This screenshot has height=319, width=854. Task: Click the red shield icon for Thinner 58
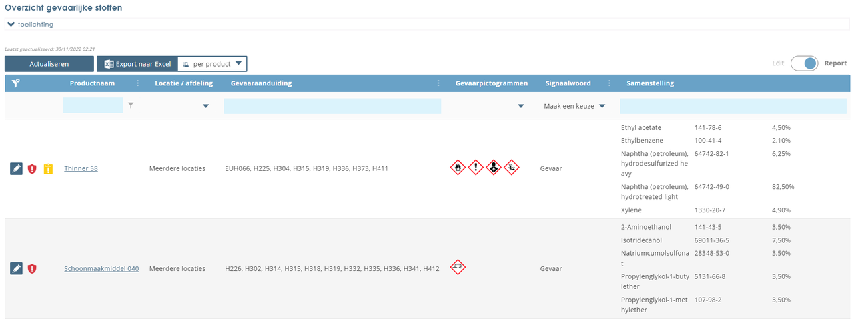pyautogui.click(x=32, y=169)
